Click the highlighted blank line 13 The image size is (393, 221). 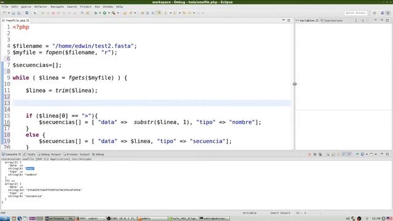click(152, 103)
